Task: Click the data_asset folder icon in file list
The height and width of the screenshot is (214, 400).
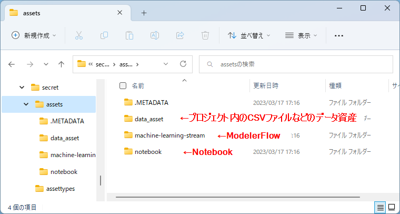Action: tap(128, 119)
